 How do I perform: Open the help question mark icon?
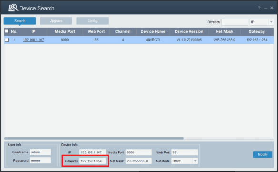[259, 8]
